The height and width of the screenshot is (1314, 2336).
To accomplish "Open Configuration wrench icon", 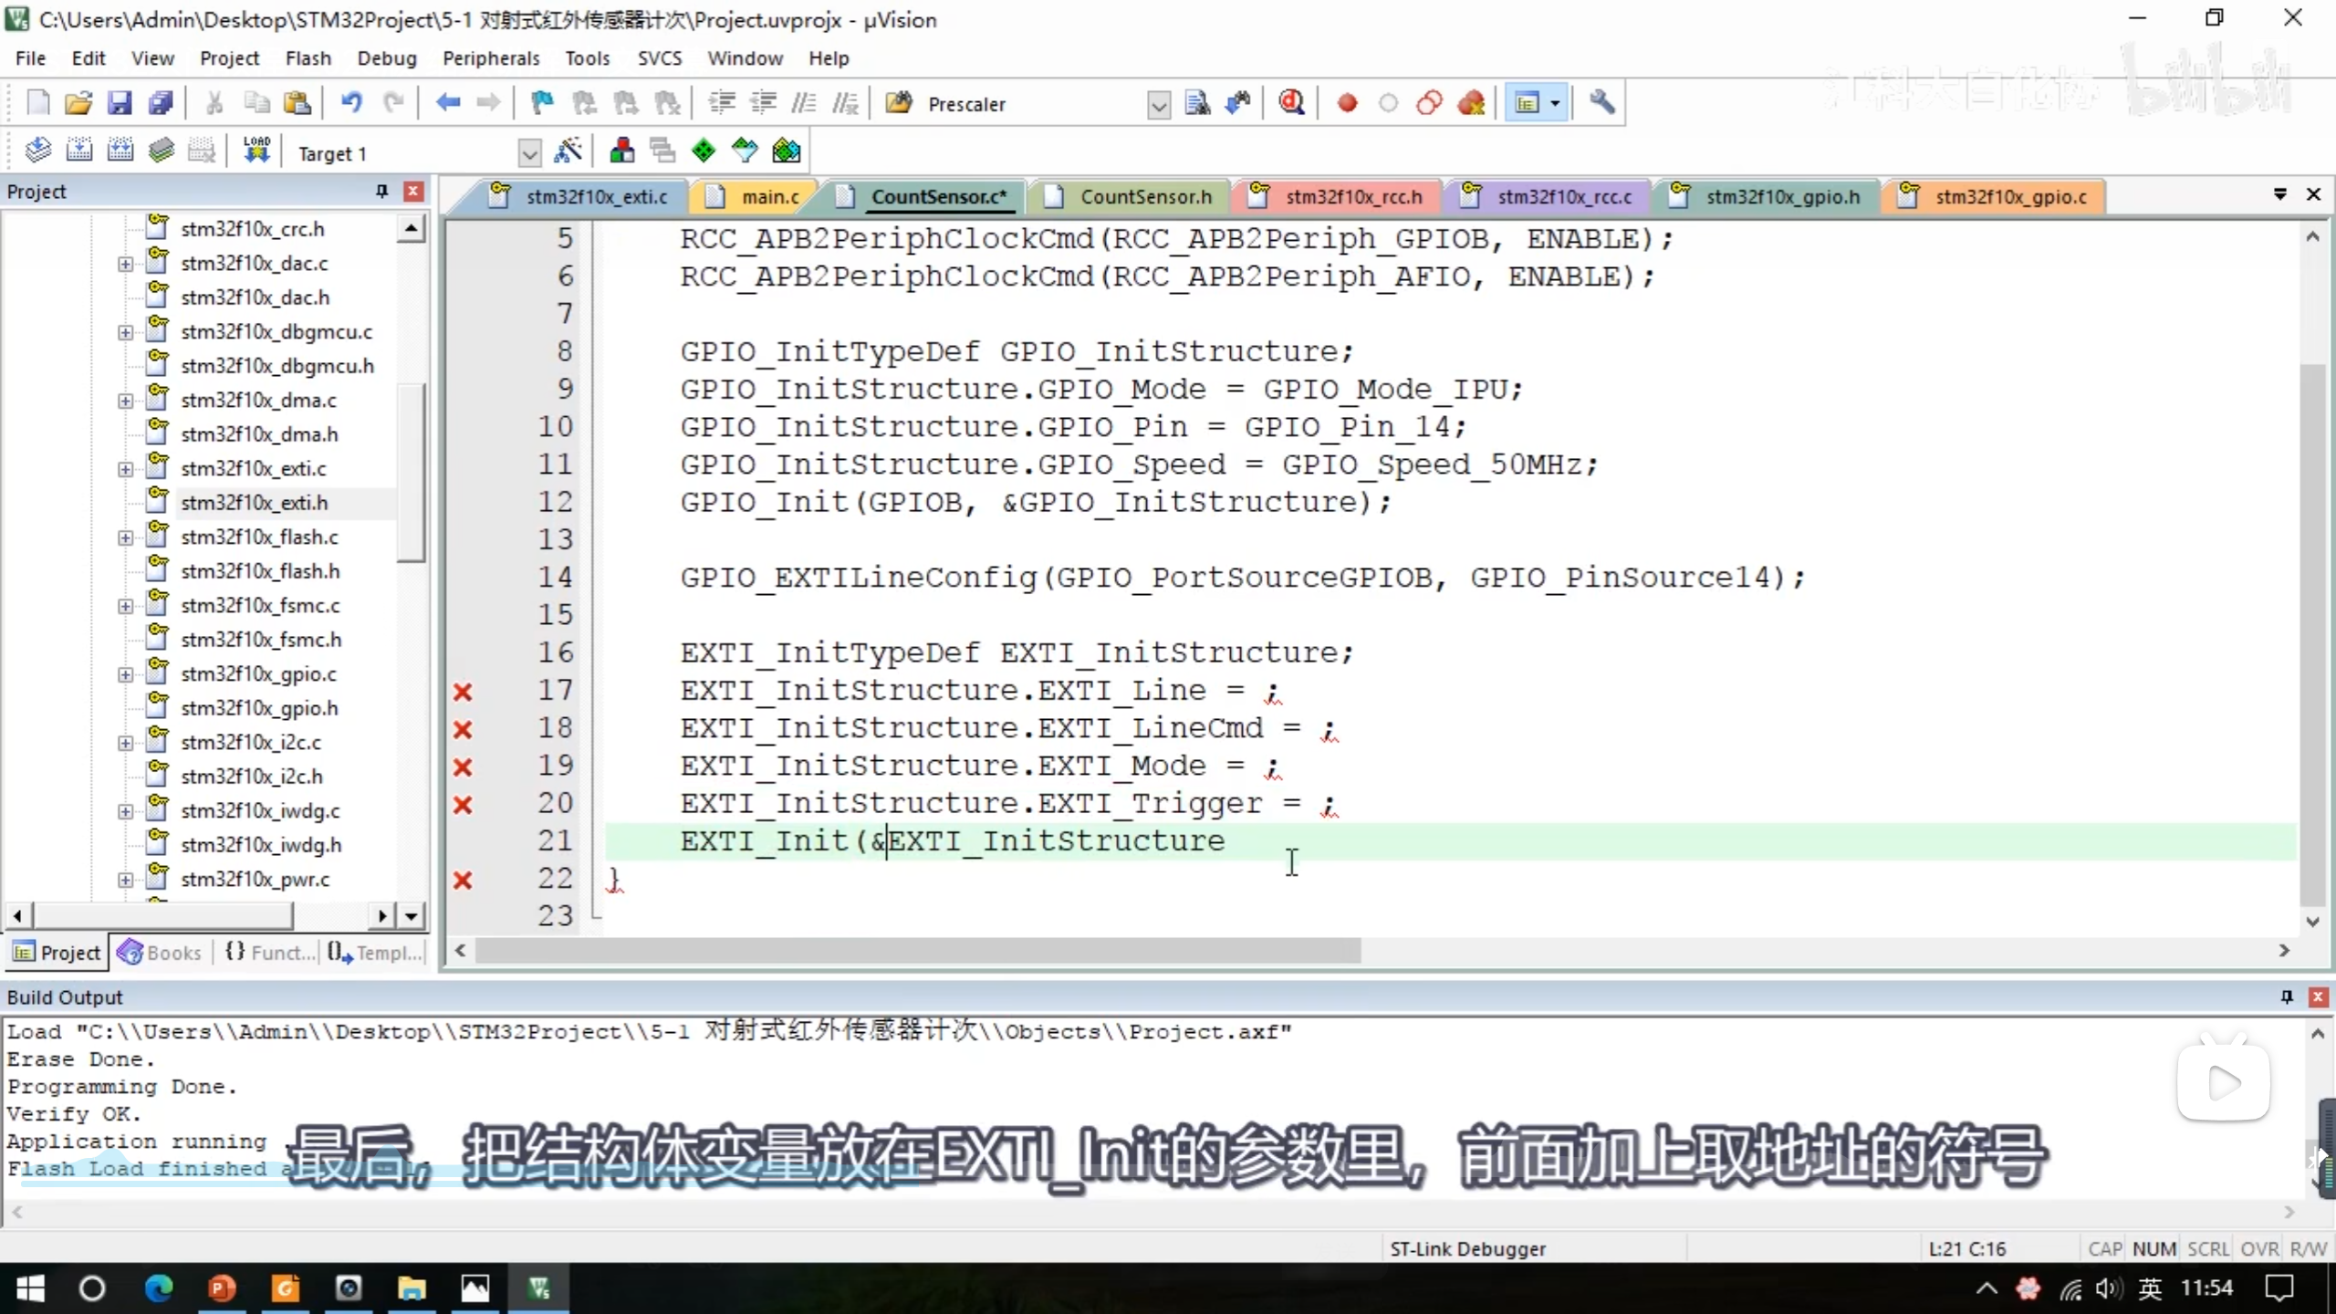I will tap(1601, 103).
